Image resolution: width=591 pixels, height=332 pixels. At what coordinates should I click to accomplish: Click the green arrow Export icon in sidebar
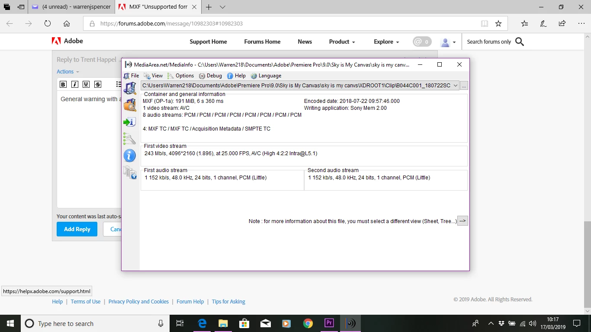(x=130, y=122)
